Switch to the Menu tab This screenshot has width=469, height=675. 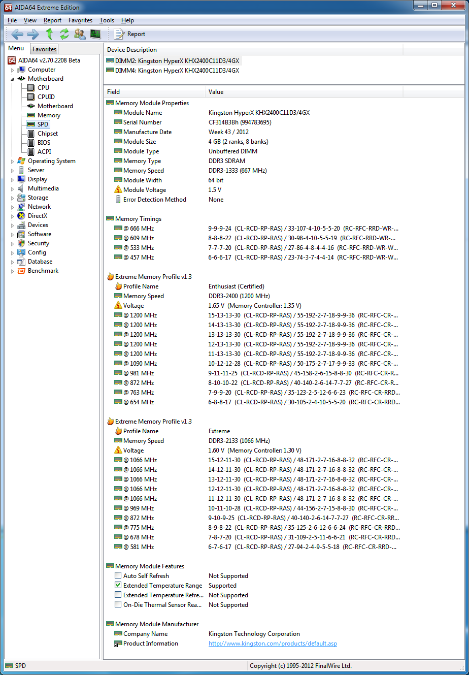pyautogui.click(x=16, y=48)
